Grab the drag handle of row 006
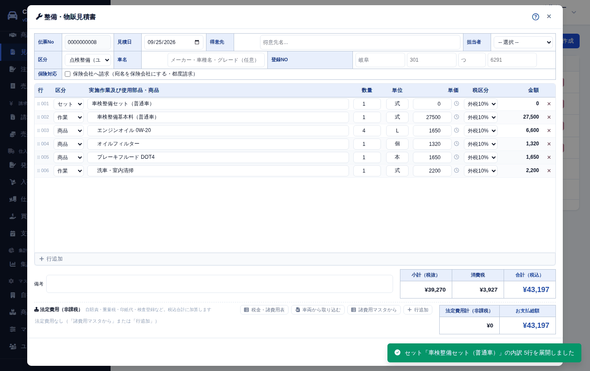The image size is (590, 371). click(38, 171)
